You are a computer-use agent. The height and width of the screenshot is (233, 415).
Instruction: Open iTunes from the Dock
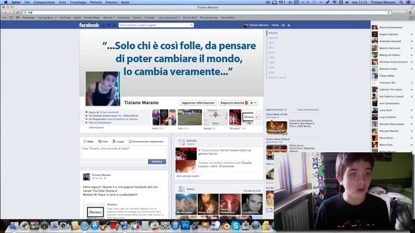coord(174,226)
